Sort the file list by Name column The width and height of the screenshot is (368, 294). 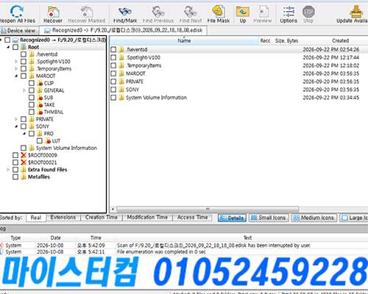click(184, 40)
